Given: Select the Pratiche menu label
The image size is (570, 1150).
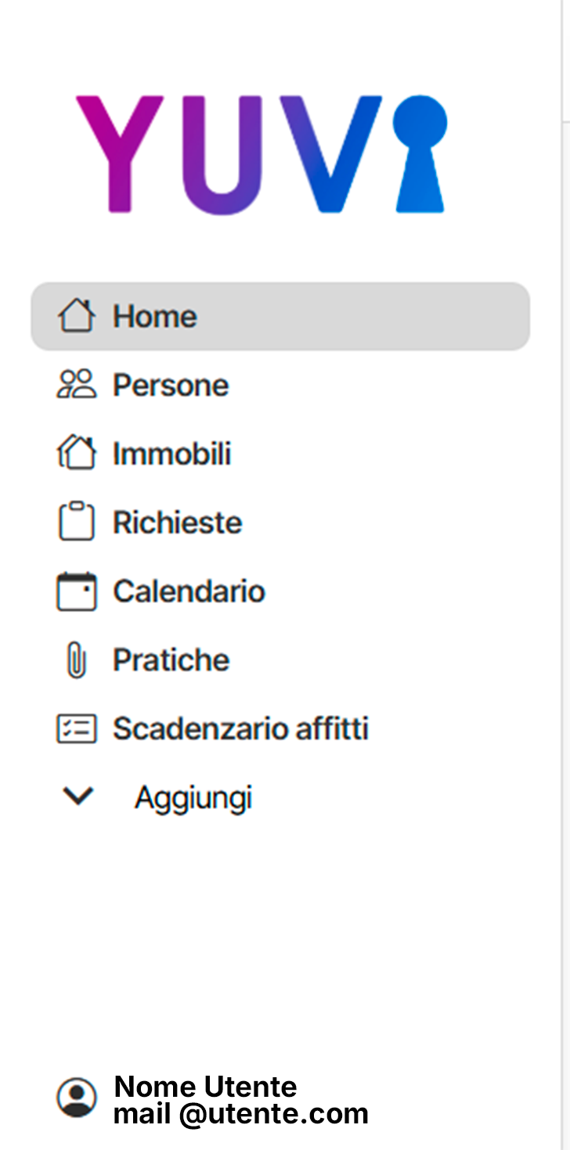Looking at the screenshot, I should pos(171,660).
